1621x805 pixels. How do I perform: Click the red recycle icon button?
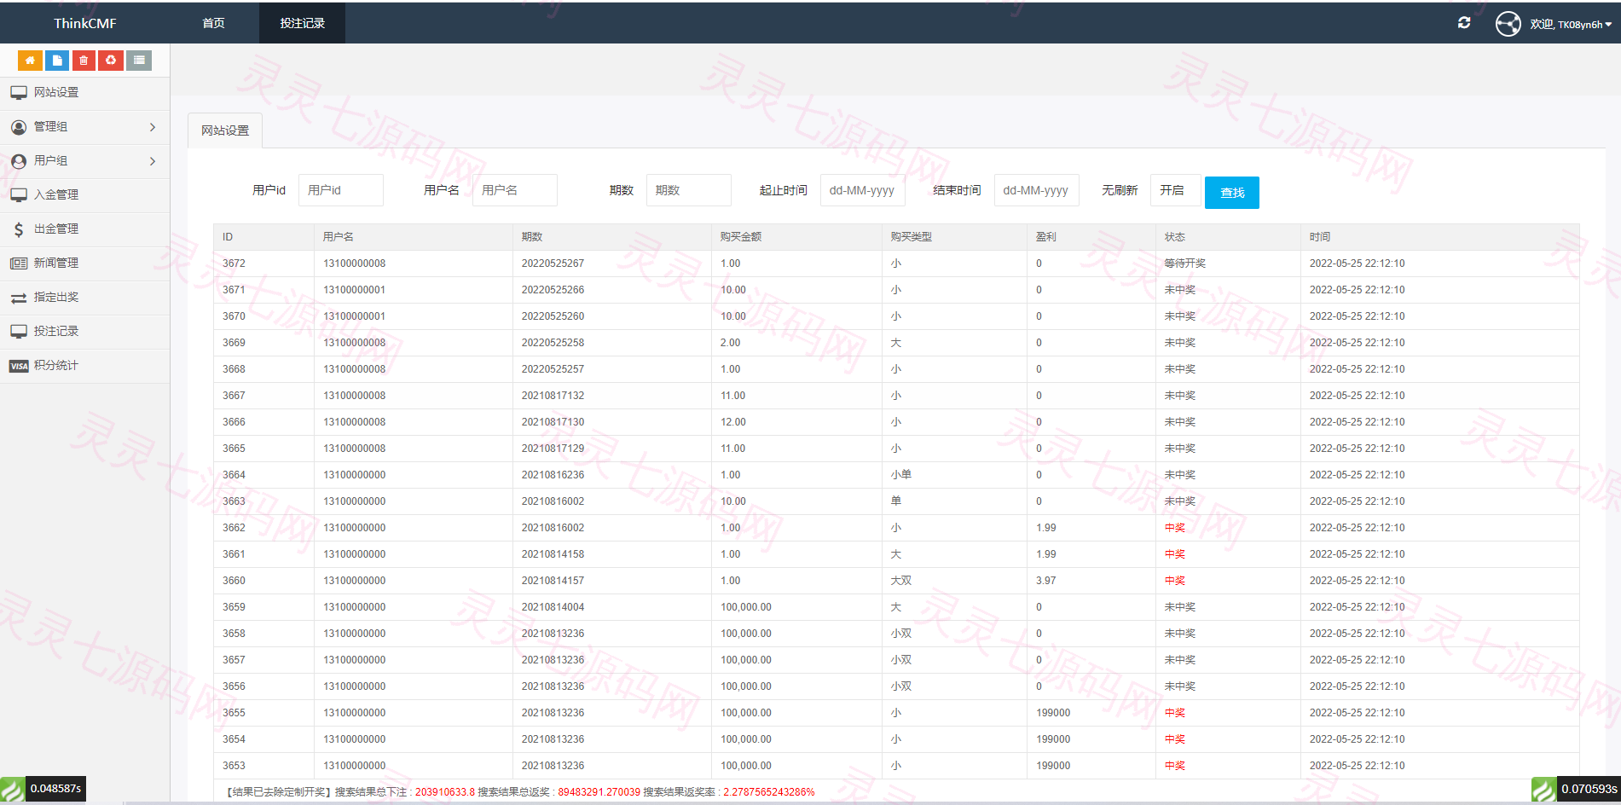[x=111, y=61]
